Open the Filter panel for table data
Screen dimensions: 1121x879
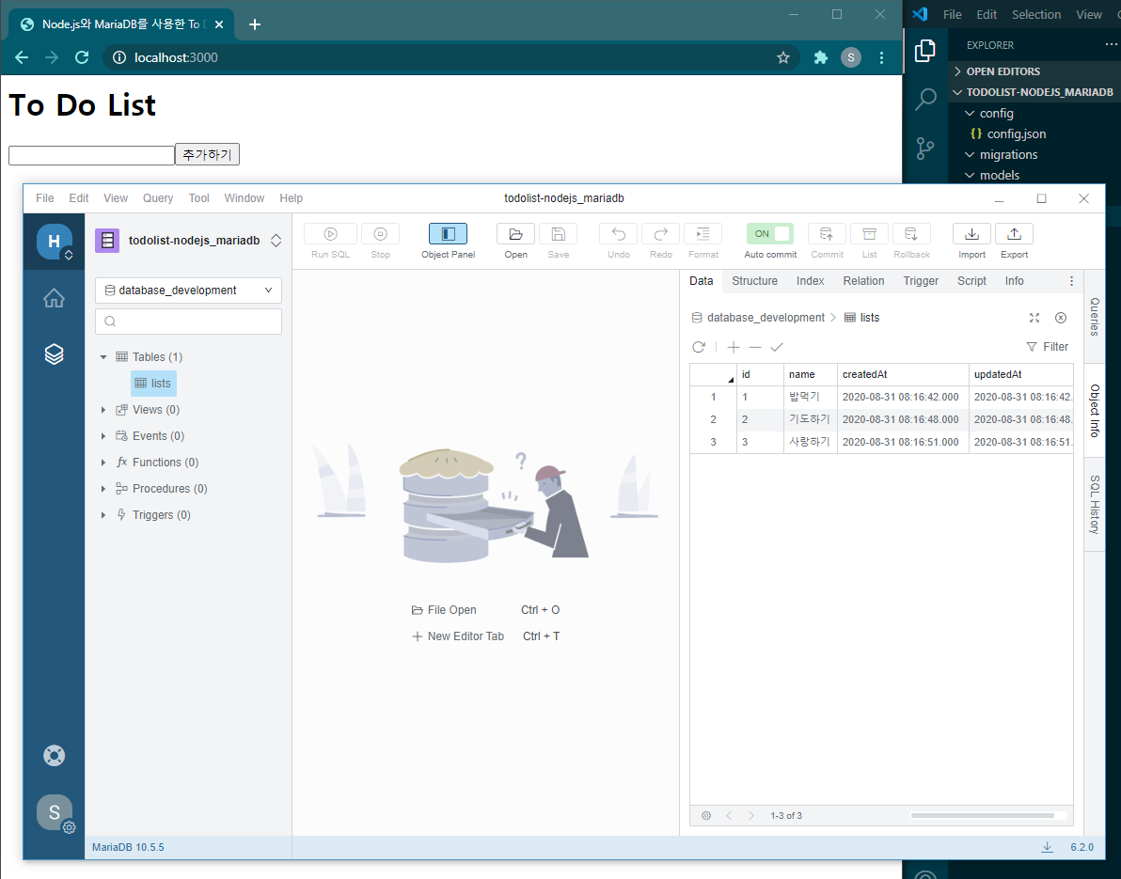click(x=1047, y=346)
